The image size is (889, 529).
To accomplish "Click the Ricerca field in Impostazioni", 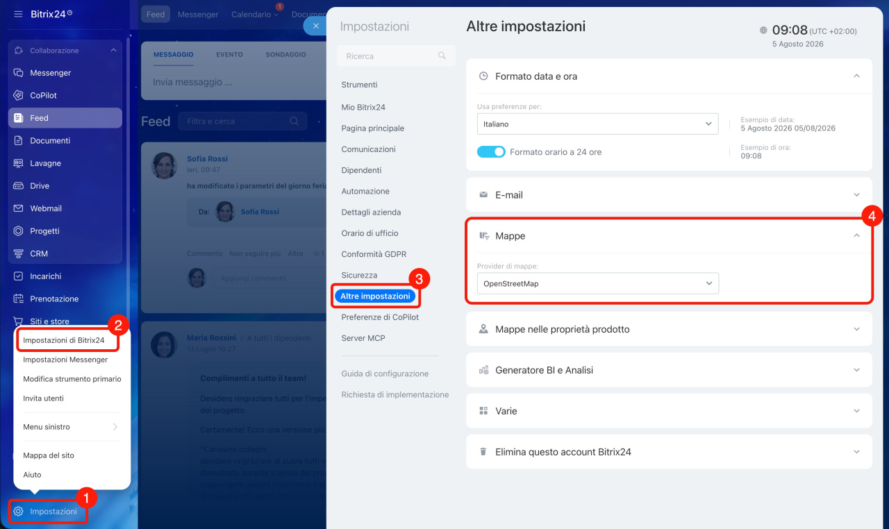I will pos(396,56).
